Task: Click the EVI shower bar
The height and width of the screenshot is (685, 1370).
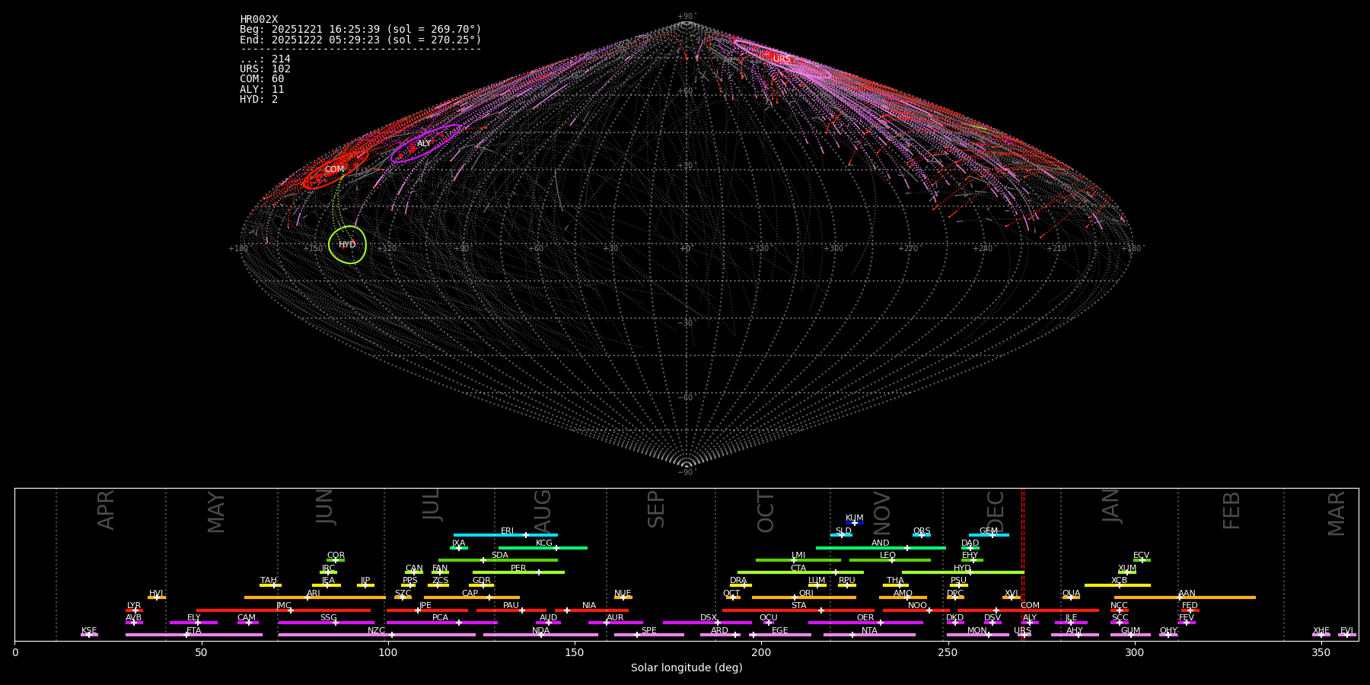Action: (1347, 635)
